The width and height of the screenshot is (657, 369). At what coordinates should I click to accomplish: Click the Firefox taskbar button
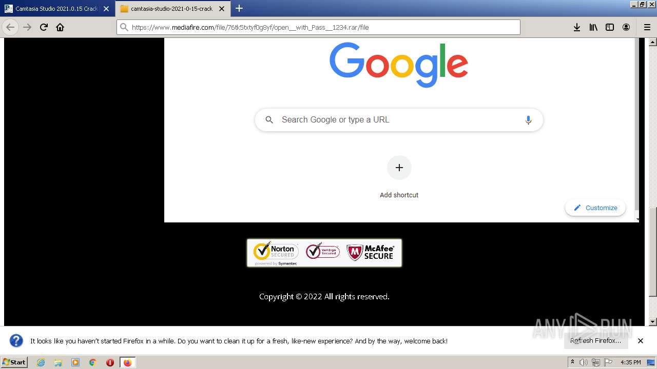click(x=127, y=362)
